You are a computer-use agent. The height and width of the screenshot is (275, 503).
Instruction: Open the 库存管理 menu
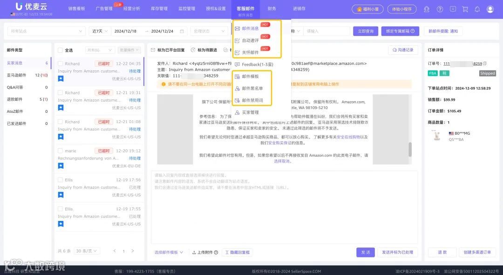click(x=159, y=9)
